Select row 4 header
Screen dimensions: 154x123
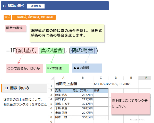click(x=51, y=99)
